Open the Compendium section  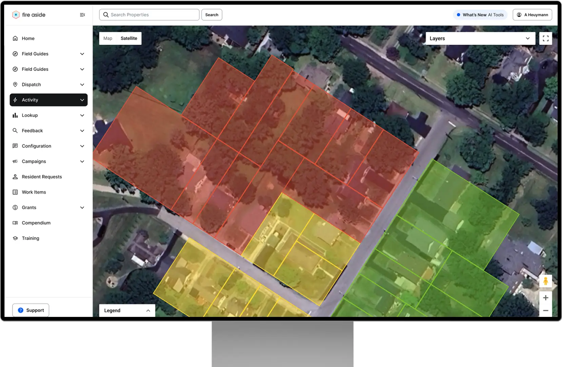(48, 223)
